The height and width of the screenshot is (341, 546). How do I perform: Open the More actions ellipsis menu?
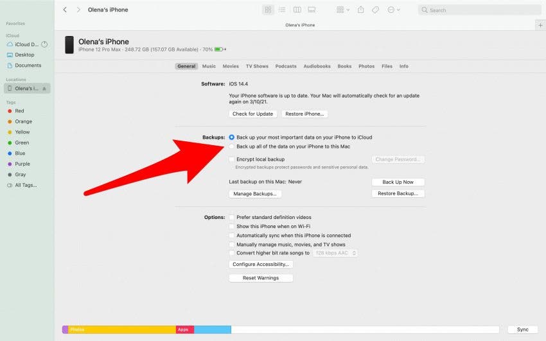[394, 10]
